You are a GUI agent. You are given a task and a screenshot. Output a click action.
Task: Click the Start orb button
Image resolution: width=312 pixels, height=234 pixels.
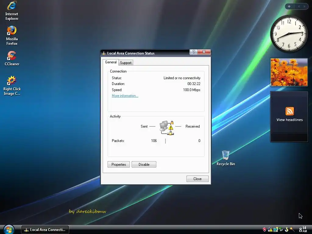(x=9, y=230)
